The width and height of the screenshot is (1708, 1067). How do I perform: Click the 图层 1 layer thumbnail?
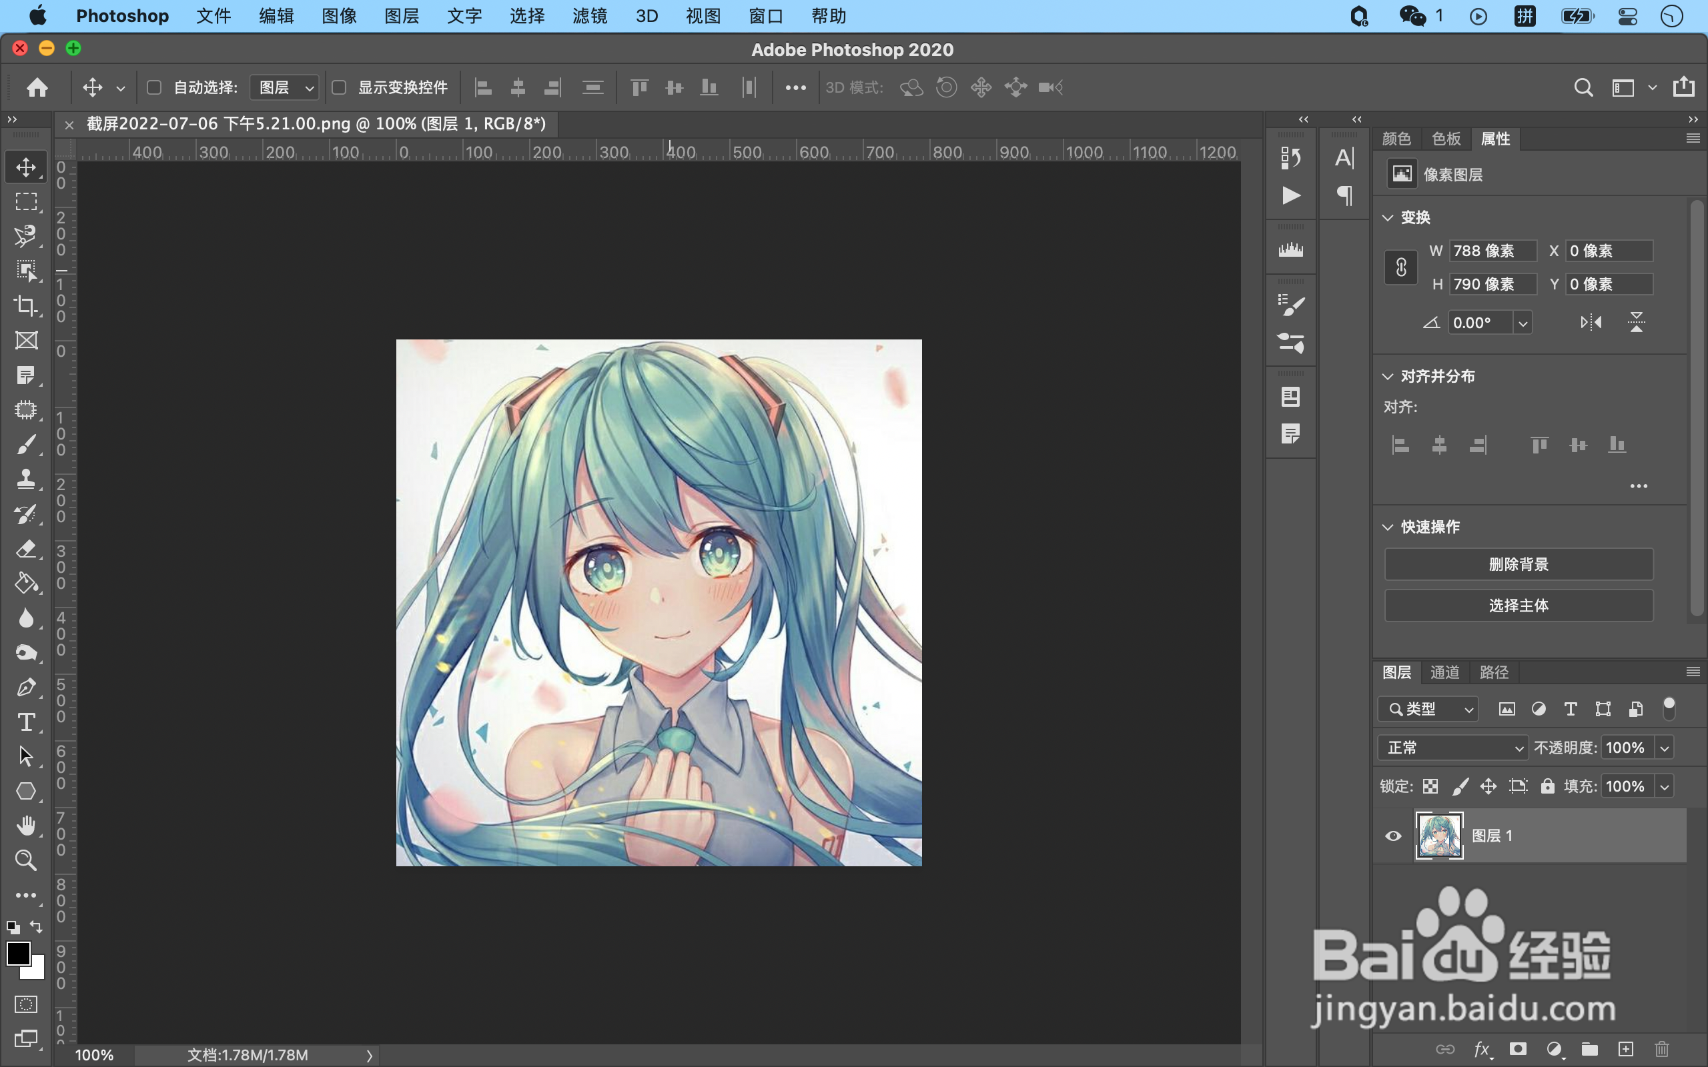click(1439, 836)
